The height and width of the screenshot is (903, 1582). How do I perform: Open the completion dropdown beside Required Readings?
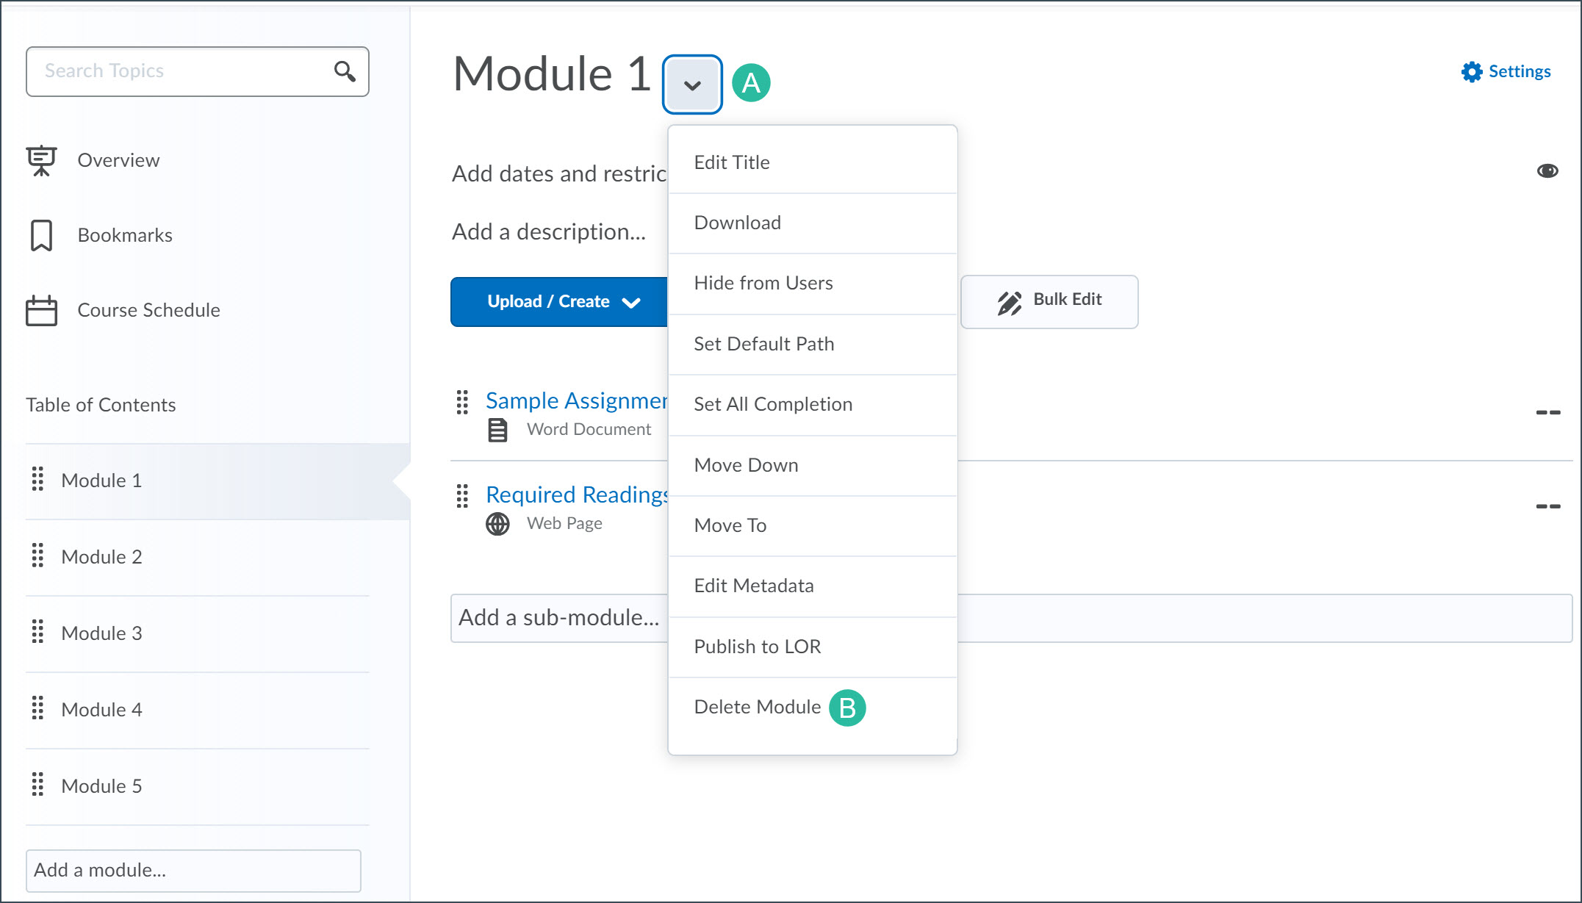1550,506
